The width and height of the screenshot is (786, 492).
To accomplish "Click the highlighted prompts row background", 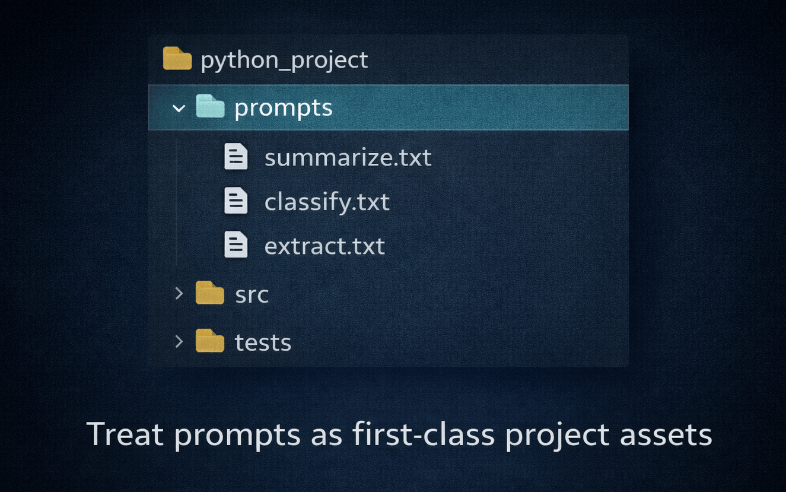I will [x=389, y=107].
